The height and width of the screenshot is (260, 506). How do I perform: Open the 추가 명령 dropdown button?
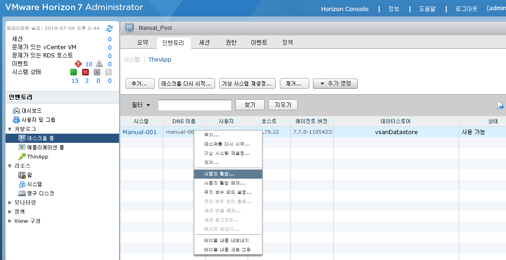point(335,84)
